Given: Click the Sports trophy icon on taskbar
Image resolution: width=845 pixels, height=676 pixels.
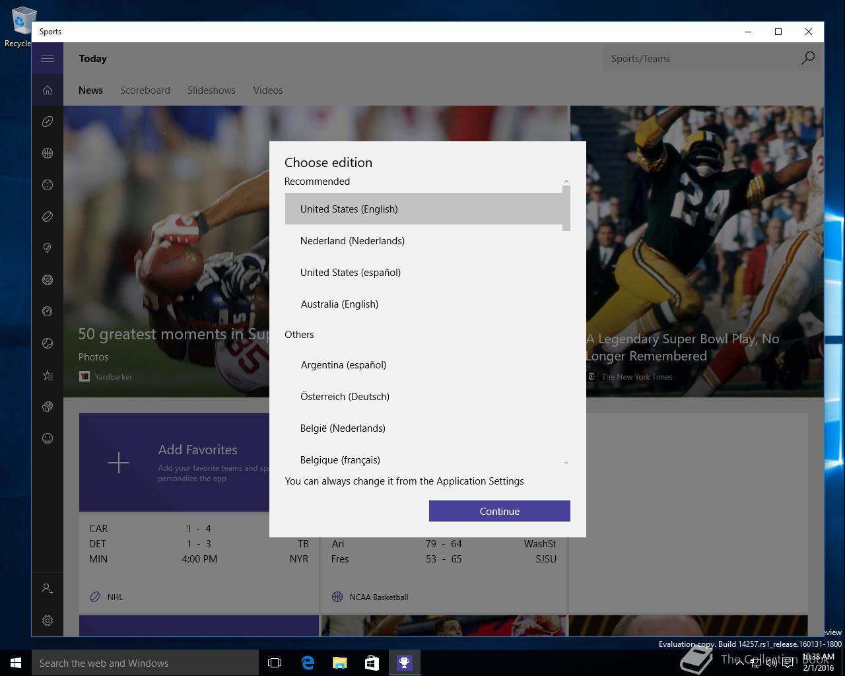Looking at the screenshot, I should pos(405,663).
